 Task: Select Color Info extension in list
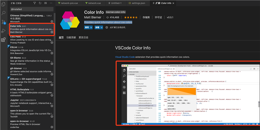tap(31, 29)
